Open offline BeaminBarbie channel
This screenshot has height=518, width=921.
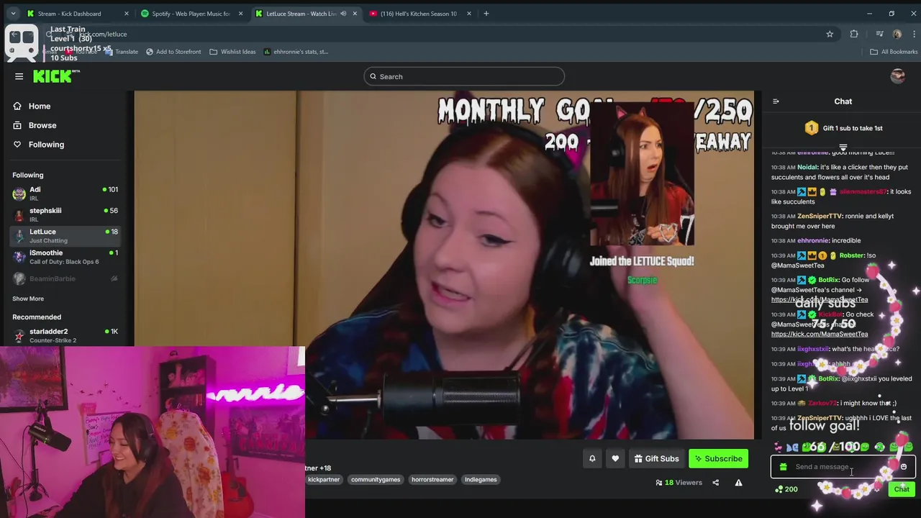point(66,278)
